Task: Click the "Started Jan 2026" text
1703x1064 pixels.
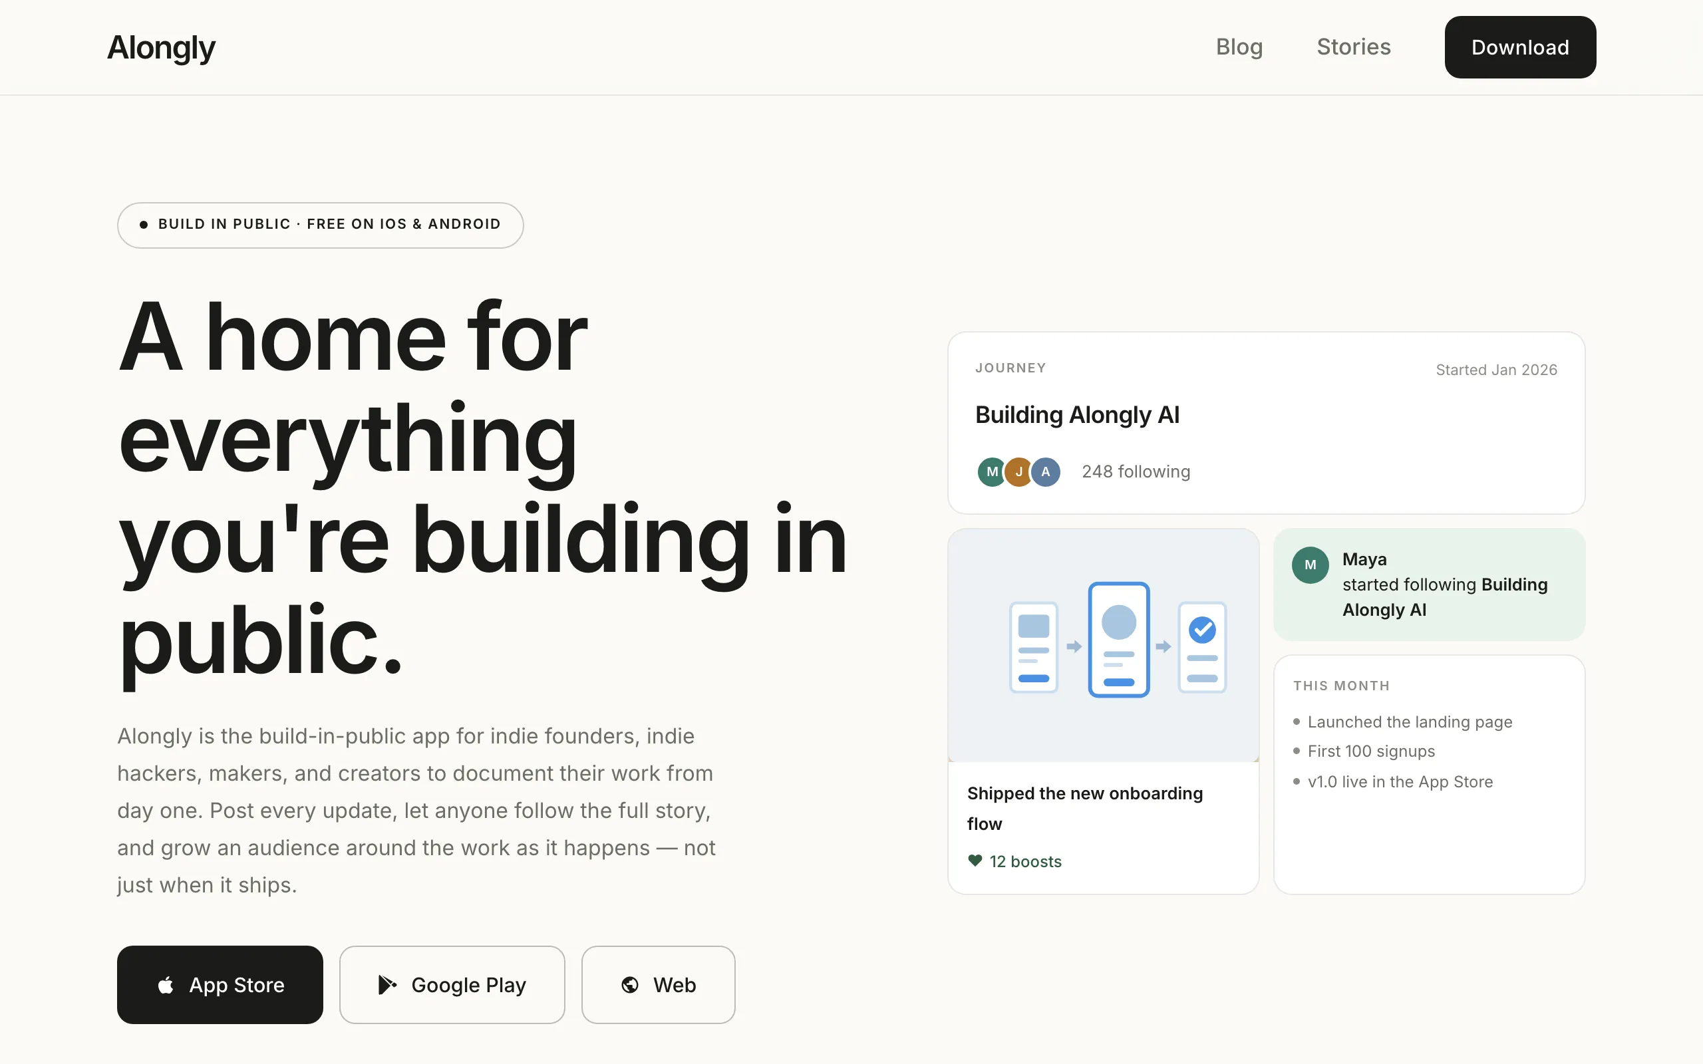Action: [1496, 370]
